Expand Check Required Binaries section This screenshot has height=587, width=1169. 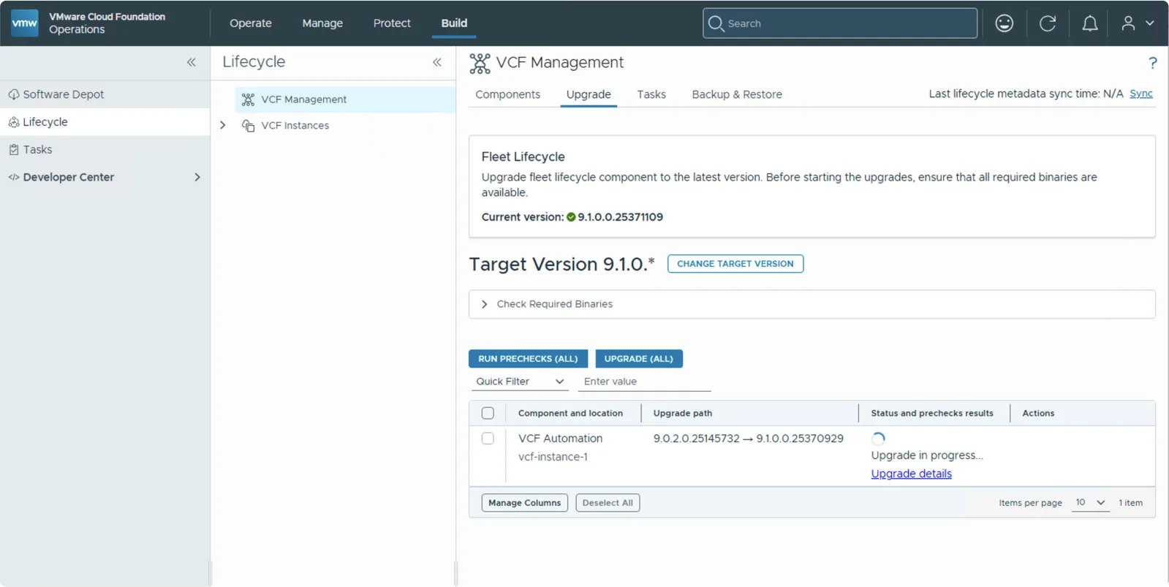coord(484,304)
